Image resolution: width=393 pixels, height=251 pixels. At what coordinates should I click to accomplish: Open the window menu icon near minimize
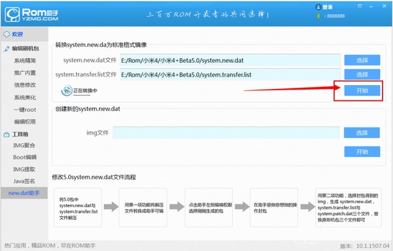(360, 6)
